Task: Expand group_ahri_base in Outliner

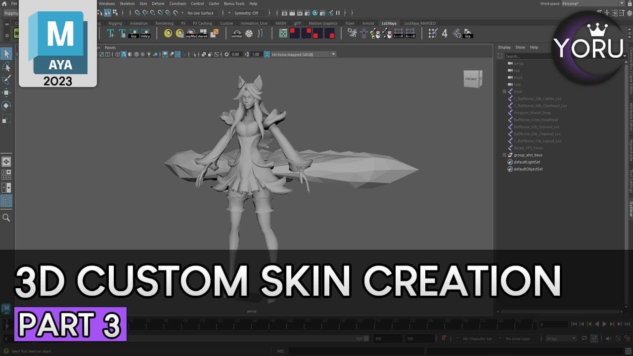Action: tap(504, 155)
